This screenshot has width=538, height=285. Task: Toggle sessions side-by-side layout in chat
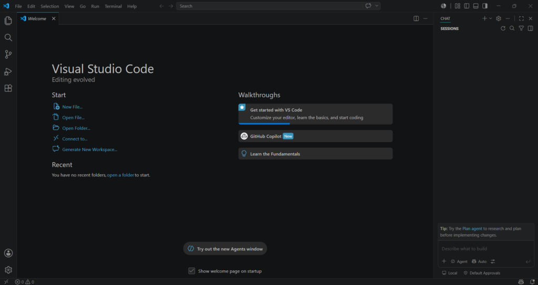531,28
